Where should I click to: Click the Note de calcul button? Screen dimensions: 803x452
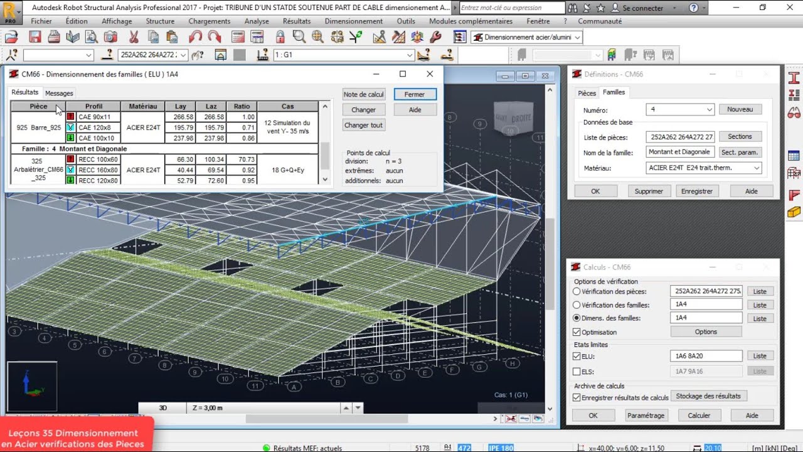tap(363, 94)
